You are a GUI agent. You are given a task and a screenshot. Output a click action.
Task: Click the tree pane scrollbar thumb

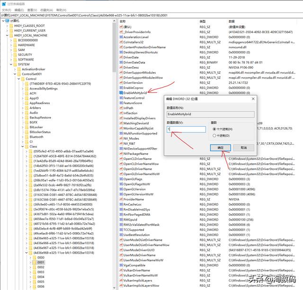[x=114, y=47]
